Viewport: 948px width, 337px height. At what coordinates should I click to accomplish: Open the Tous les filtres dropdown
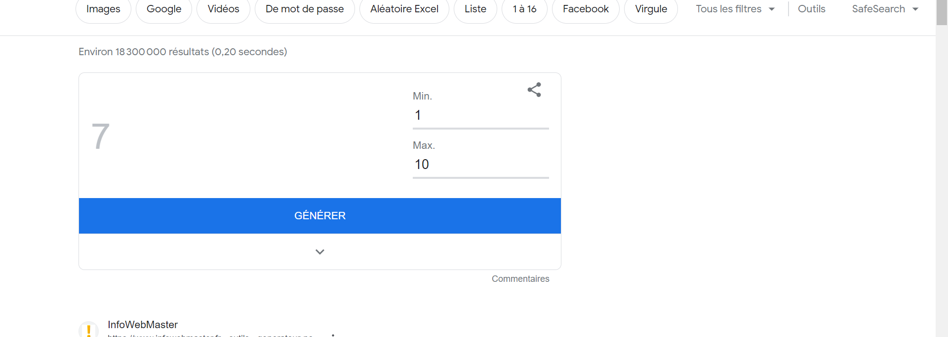[735, 9]
